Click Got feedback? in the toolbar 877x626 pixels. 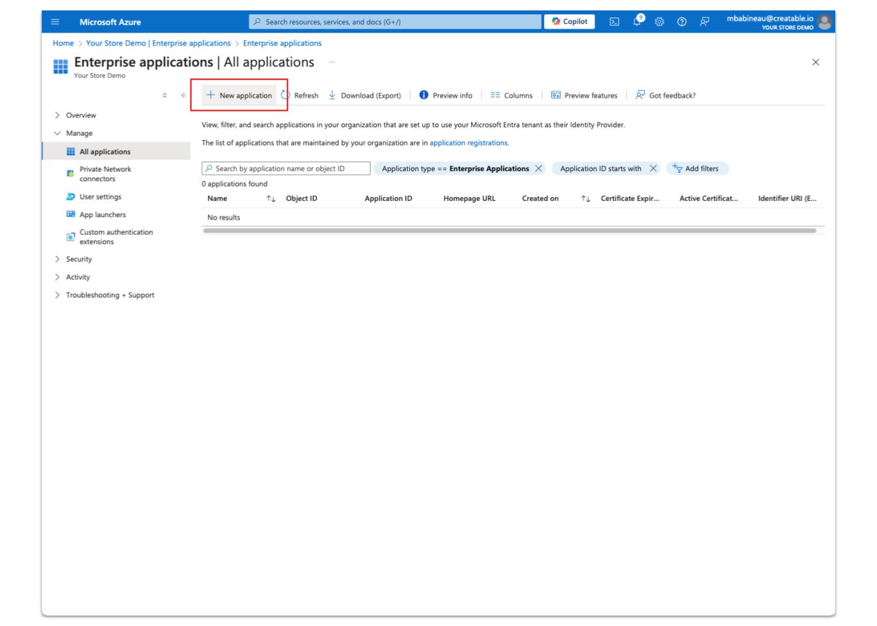click(666, 95)
